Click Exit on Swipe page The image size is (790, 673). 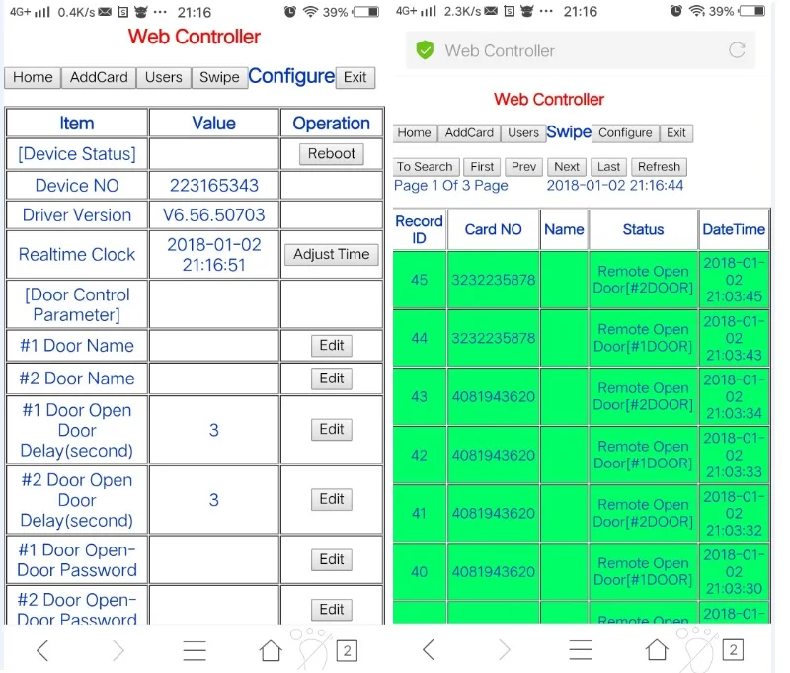click(x=676, y=133)
